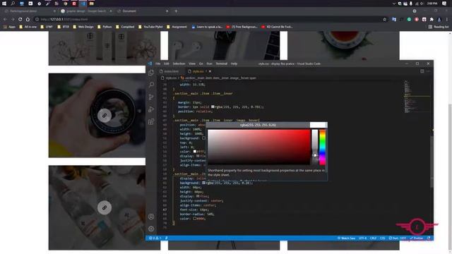Click the link icon on the camera lens image

(105, 116)
